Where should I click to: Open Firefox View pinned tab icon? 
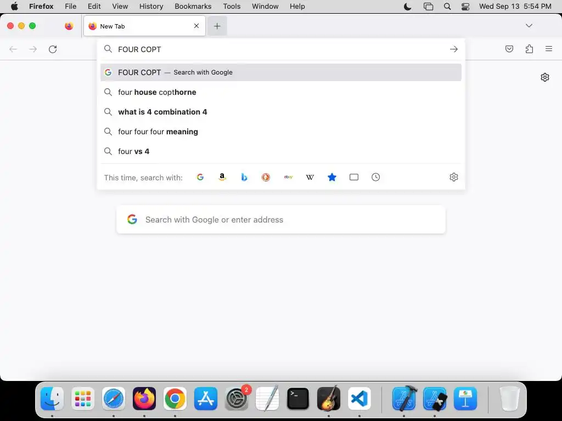69,26
